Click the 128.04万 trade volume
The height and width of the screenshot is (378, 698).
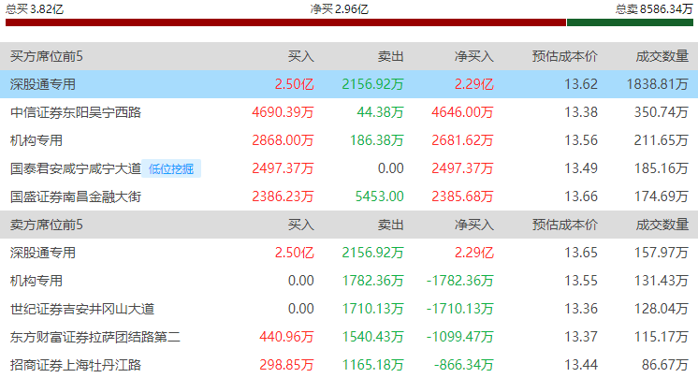662,309
